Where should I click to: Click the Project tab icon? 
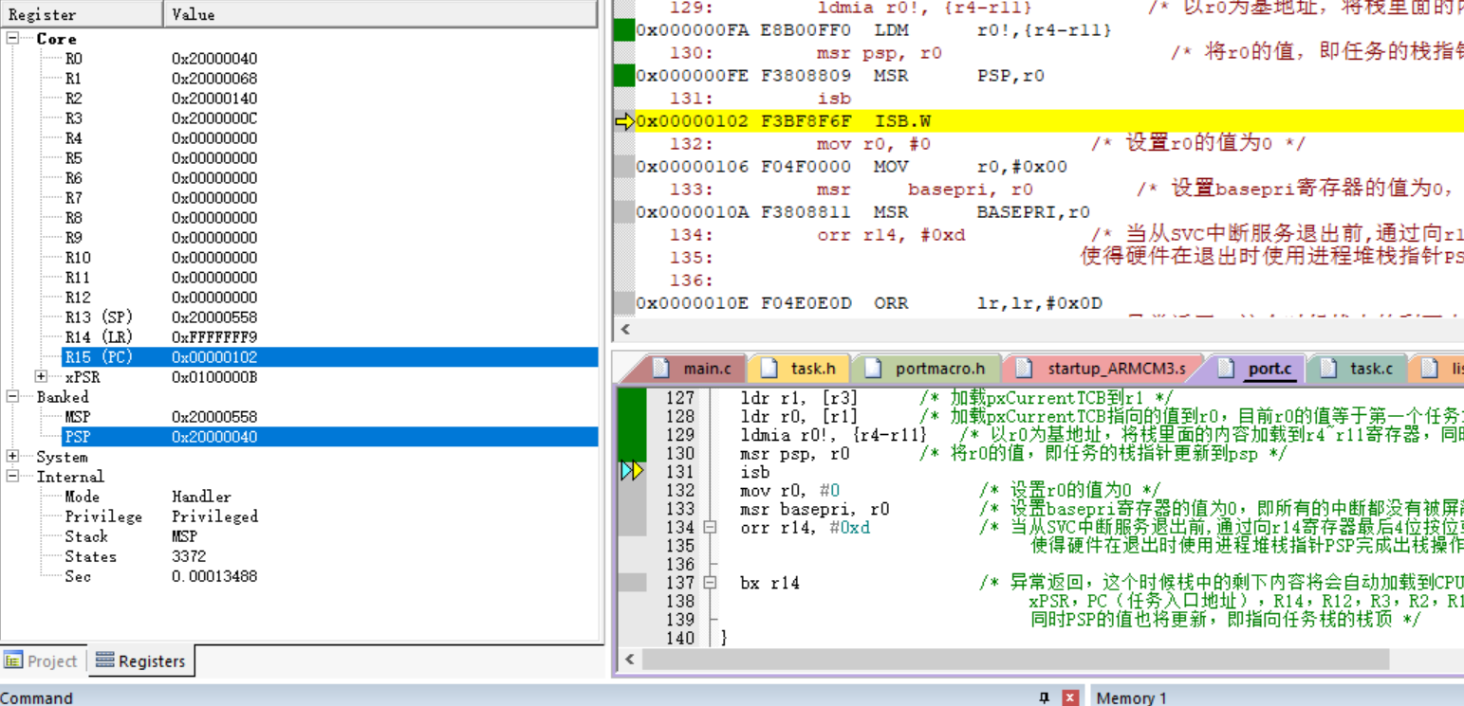tap(13, 661)
